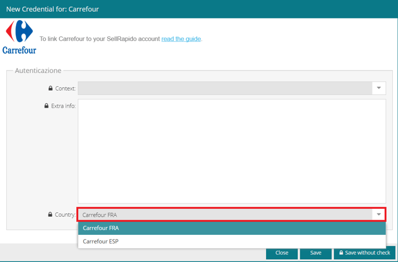Click the Save button
This screenshot has width=398, height=262.
(315, 253)
